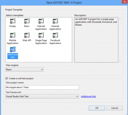Open the Additional Info link
The width and height of the screenshot is (128, 115).
pyautogui.click(x=88, y=96)
